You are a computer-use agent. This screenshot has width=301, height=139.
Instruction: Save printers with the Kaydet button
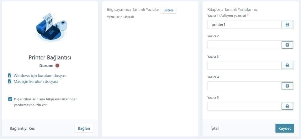coord(284,128)
